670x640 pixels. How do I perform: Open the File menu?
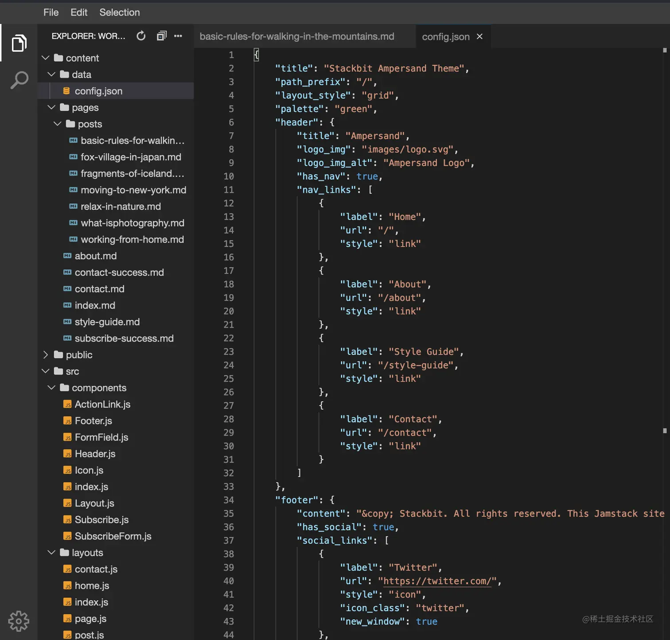pyautogui.click(x=51, y=12)
